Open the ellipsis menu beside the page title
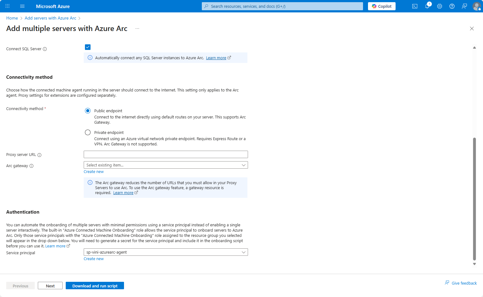This screenshot has width=483, height=297. click(137, 29)
